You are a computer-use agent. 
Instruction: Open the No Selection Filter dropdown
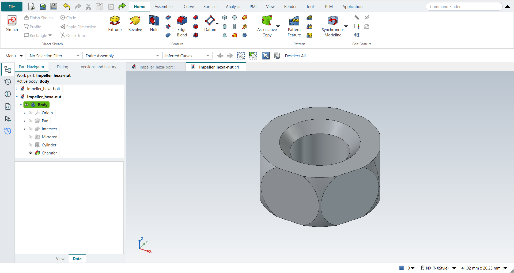click(x=55, y=56)
